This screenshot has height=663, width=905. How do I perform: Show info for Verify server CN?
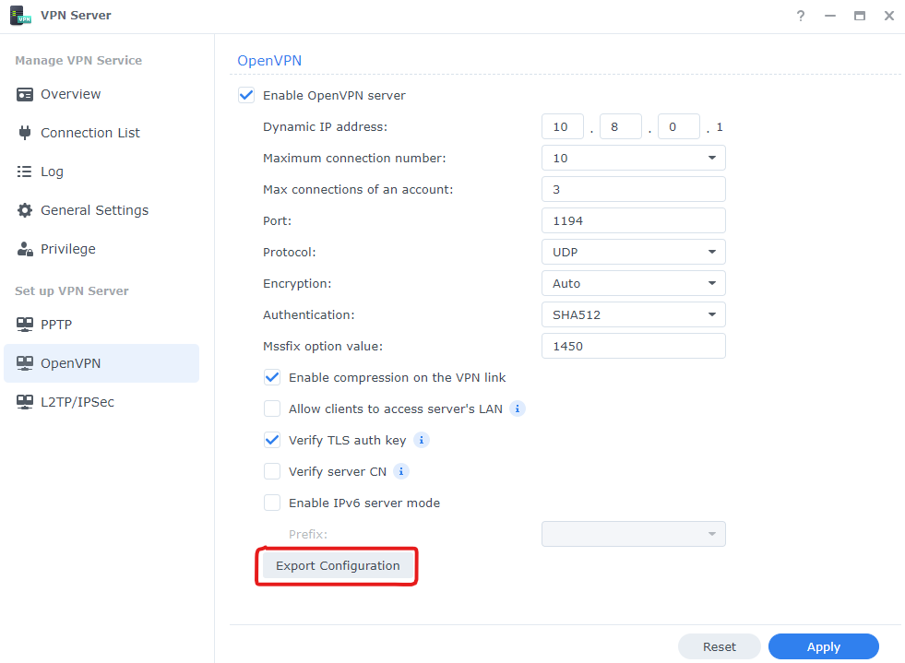[401, 471]
